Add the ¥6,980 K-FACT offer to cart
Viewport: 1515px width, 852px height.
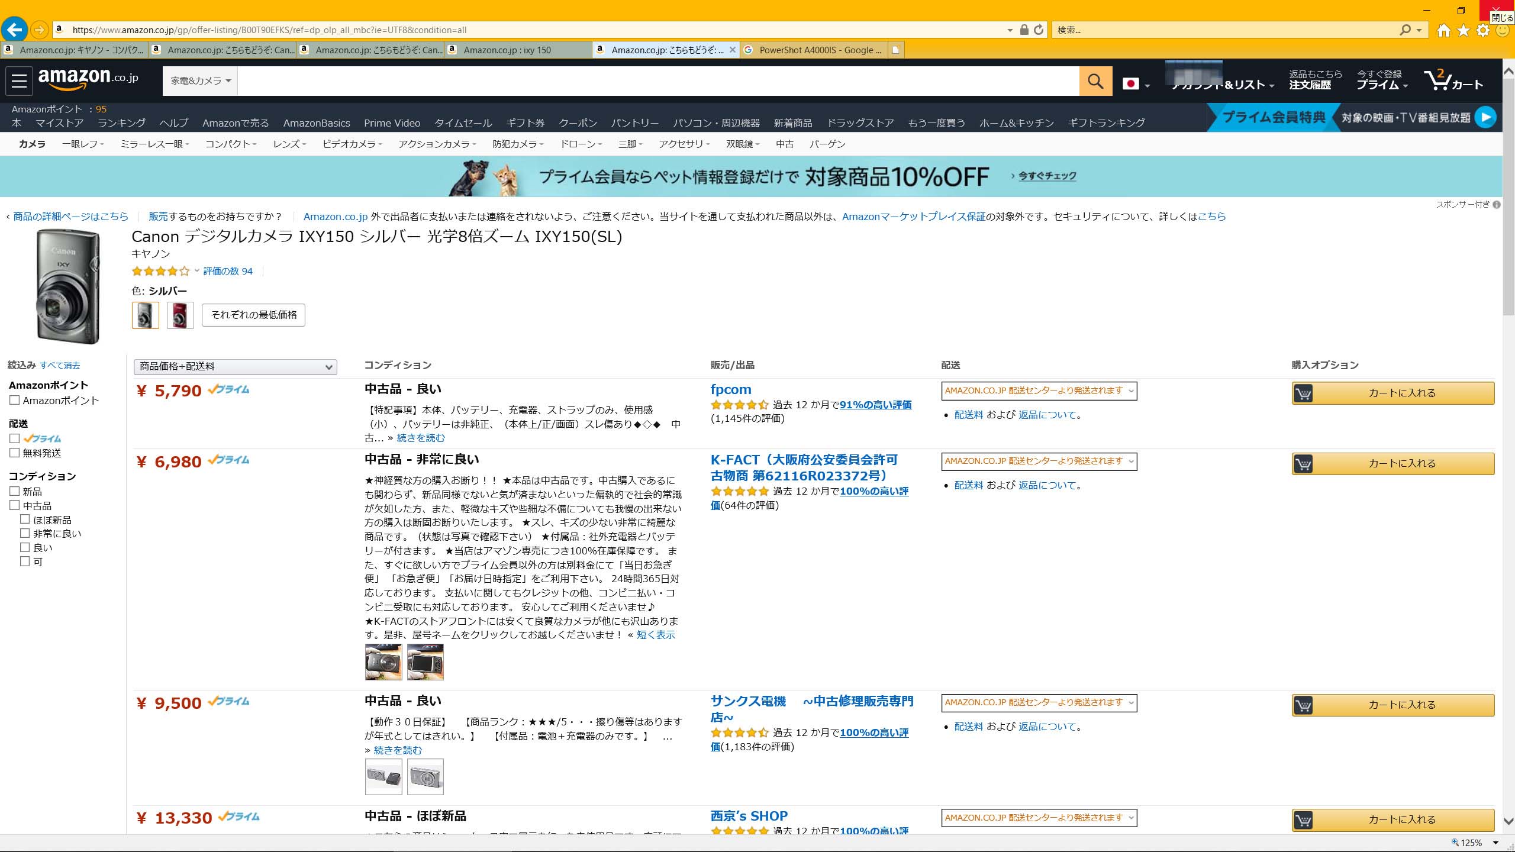point(1393,464)
